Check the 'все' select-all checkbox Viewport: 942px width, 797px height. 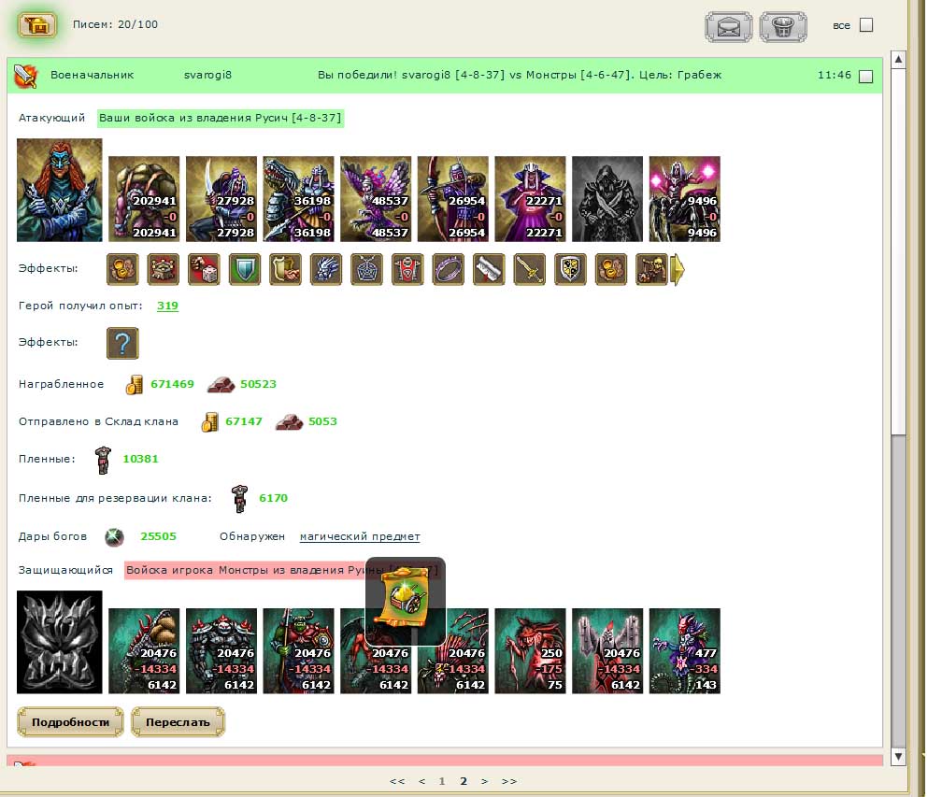865,24
